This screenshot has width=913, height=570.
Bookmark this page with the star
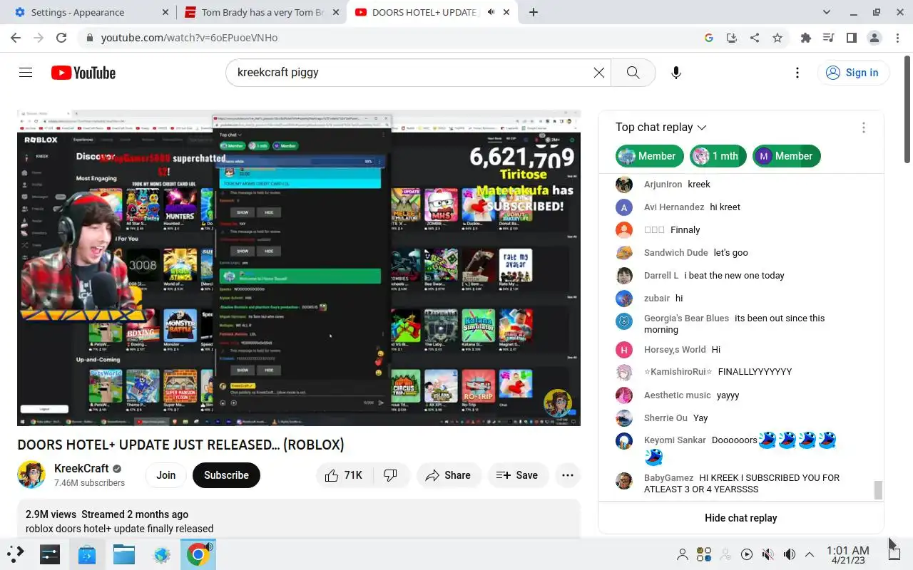777,38
